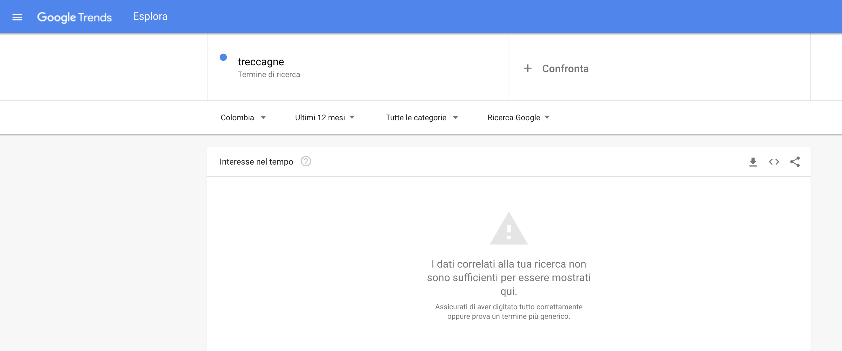Screen dimensions: 842x351
Task: Show help for Interesse nel tempo
Action: pos(306,161)
